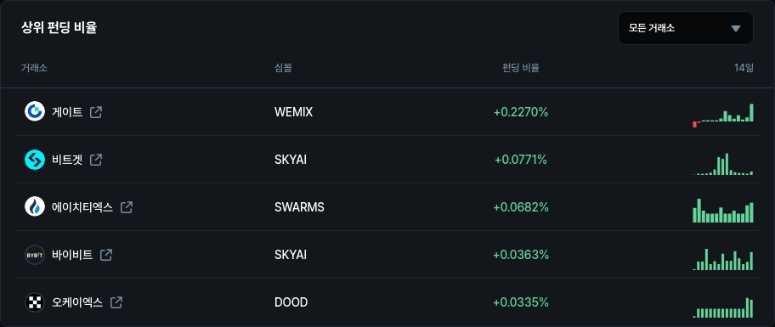Viewport: 775px width, 327px height.
Task: Open the Gate exchange external link icon
Action: point(96,112)
